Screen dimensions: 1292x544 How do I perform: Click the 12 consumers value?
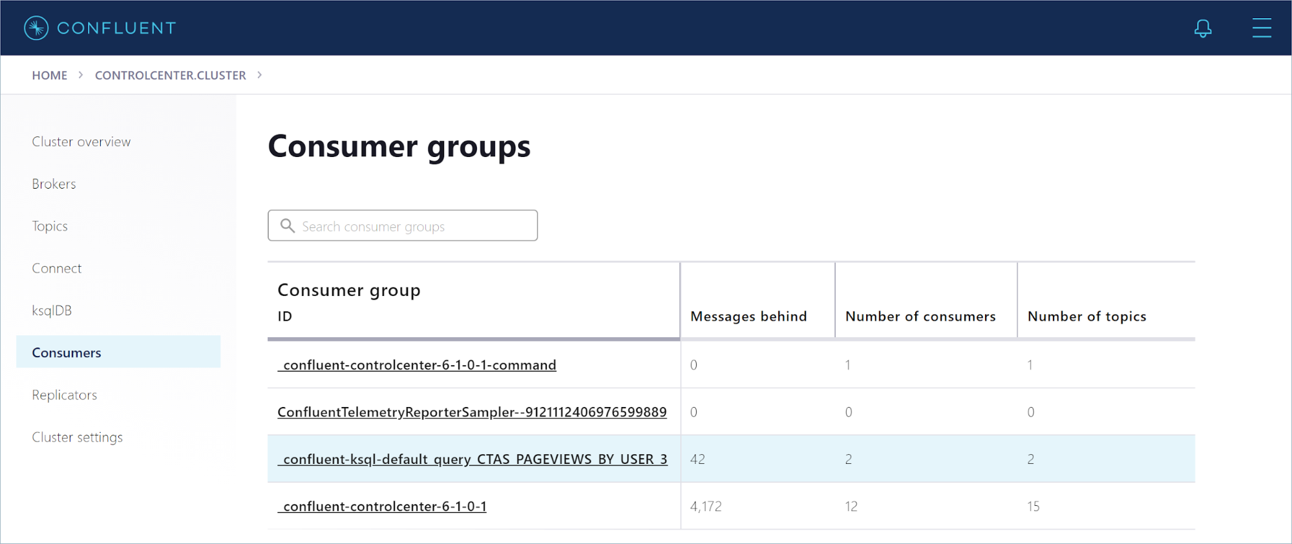[851, 507]
